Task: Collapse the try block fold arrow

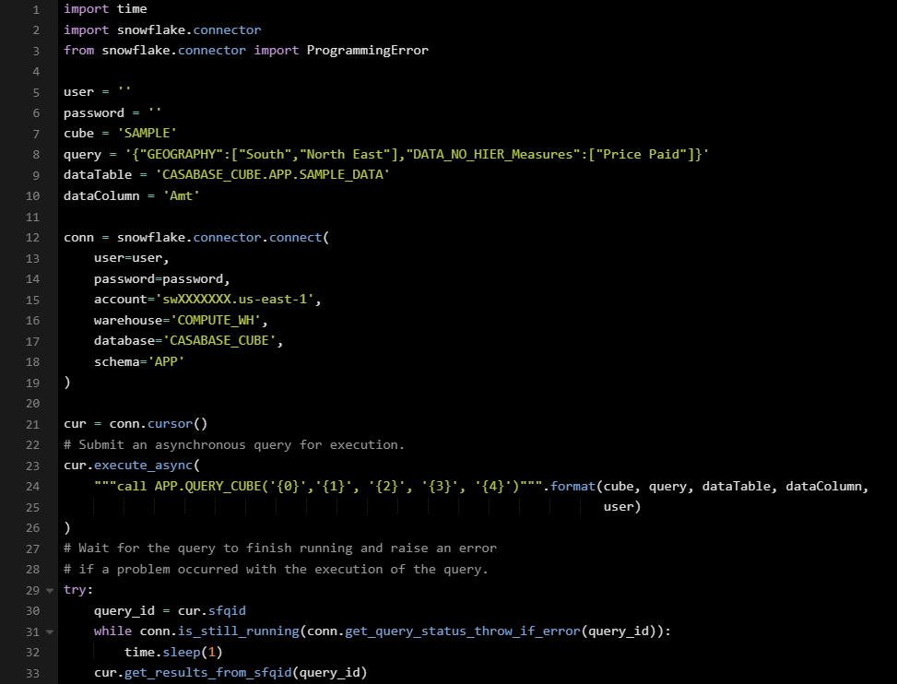Action: point(49,590)
